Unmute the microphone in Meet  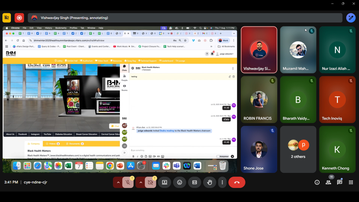point(128,182)
